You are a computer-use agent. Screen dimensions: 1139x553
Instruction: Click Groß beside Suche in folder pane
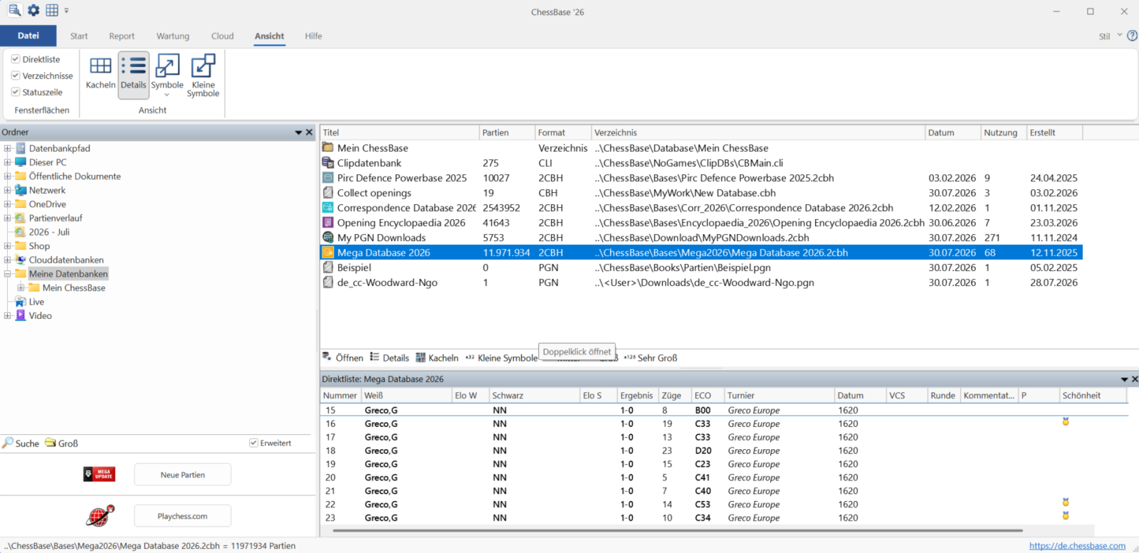click(x=62, y=443)
